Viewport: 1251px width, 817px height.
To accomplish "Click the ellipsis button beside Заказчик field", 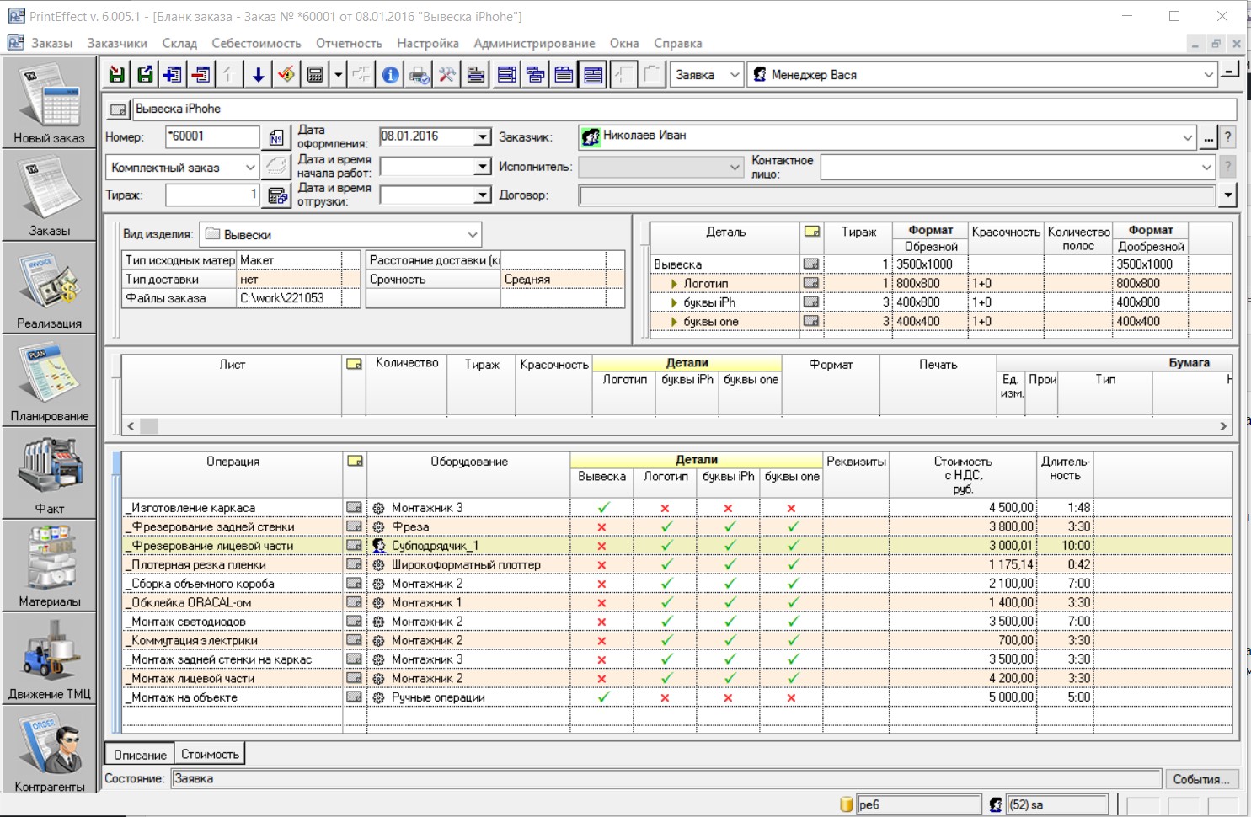I will tap(1209, 137).
